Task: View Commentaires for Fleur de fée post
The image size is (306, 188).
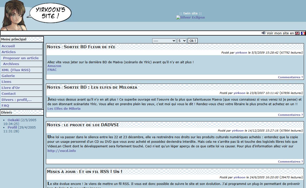Action: (290, 77)
